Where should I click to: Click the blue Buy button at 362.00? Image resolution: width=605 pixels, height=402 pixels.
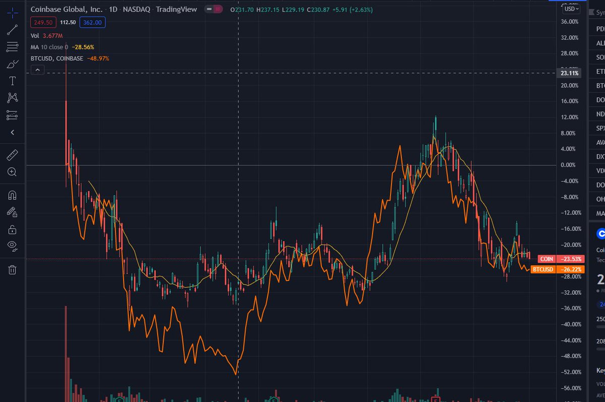pyautogui.click(x=92, y=22)
